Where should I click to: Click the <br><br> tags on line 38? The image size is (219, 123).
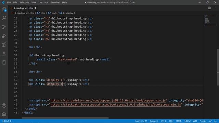click(35, 72)
